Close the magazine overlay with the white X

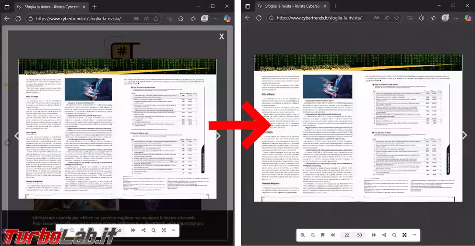pyautogui.click(x=221, y=37)
